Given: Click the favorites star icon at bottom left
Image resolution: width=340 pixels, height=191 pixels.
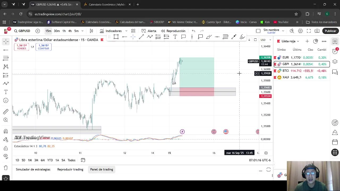Looking at the screenshot, I should click(6, 179).
